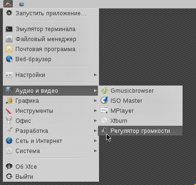
Task: Open the Настройки menu category
Action: click(50, 75)
